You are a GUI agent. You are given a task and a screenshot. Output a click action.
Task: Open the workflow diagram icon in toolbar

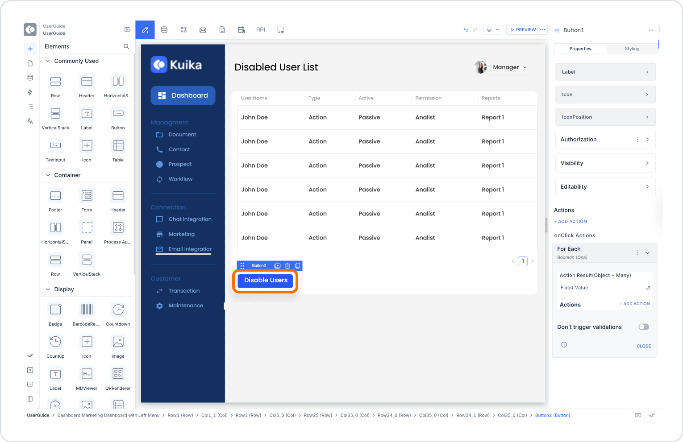[183, 30]
